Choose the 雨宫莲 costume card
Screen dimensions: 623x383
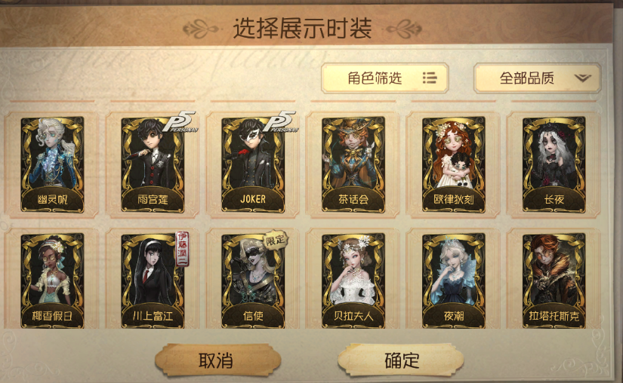point(153,164)
